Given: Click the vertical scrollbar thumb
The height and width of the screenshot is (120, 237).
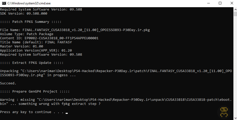Looking at the screenshot, I should click(x=235, y=14).
